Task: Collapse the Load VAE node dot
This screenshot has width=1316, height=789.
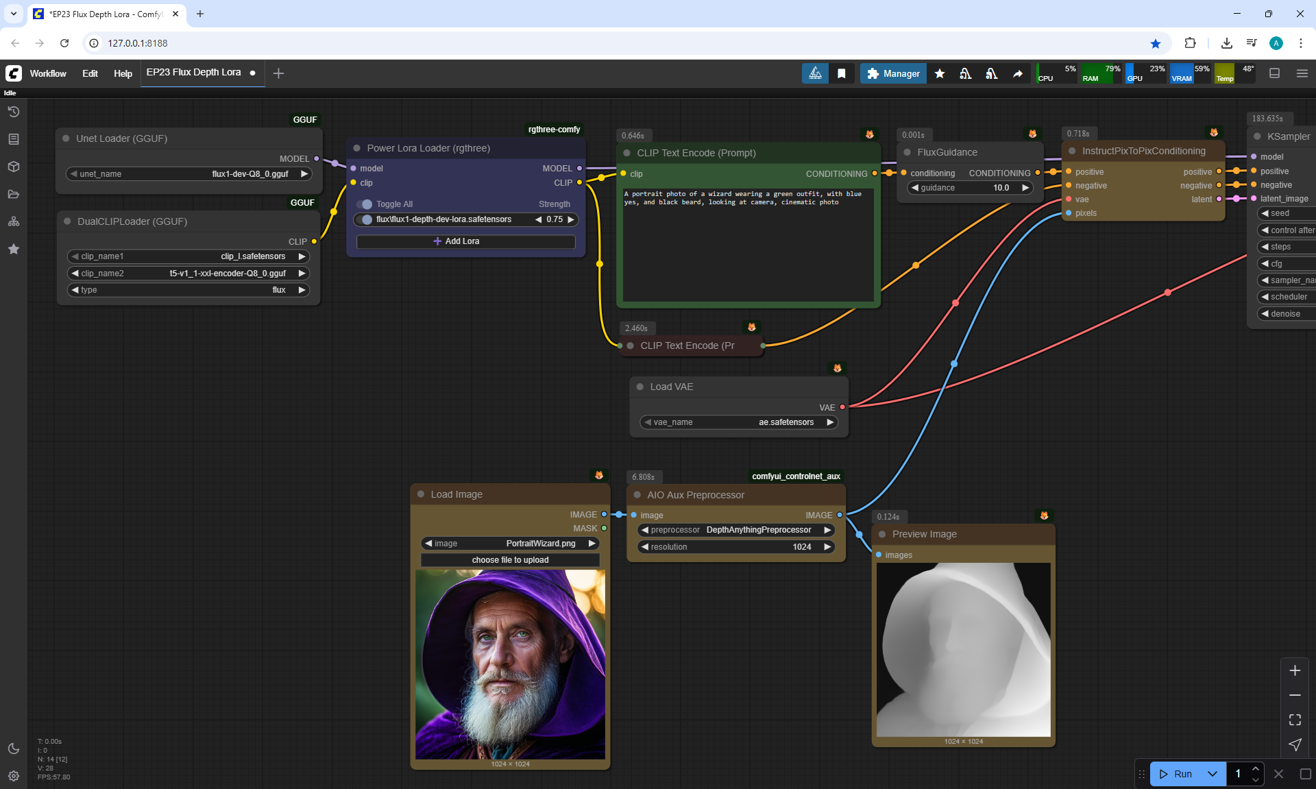Action: pyautogui.click(x=640, y=387)
